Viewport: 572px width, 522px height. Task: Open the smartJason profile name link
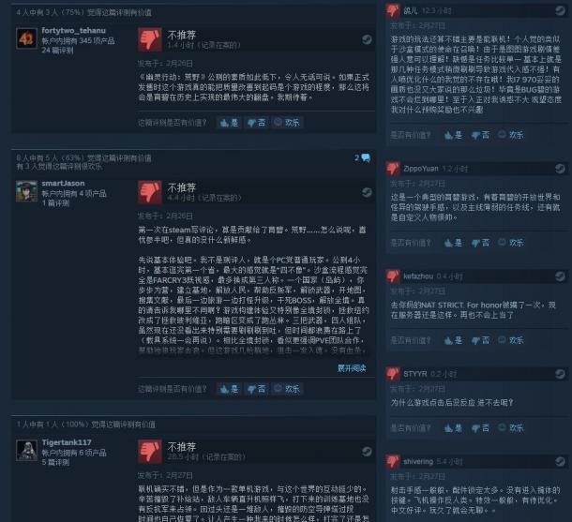coord(63,183)
